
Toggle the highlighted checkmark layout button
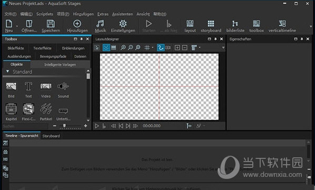(x=106, y=47)
